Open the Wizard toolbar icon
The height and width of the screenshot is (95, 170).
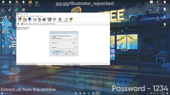[49, 20]
